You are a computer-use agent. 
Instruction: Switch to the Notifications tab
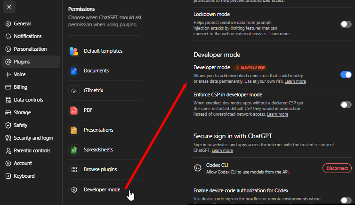point(31,36)
